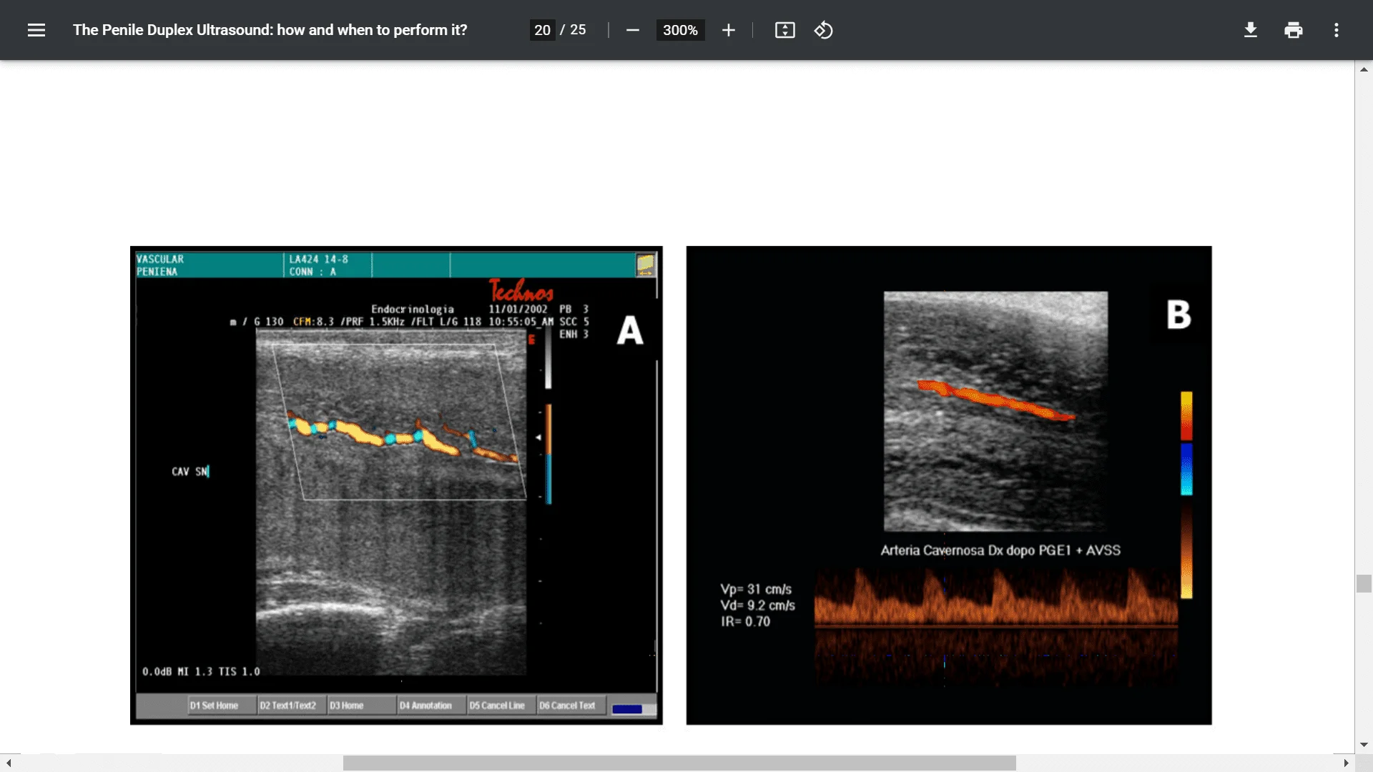The width and height of the screenshot is (1373, 772).
Task: Click the 'D1 Set Home' label in figure A
Action: 214,706
